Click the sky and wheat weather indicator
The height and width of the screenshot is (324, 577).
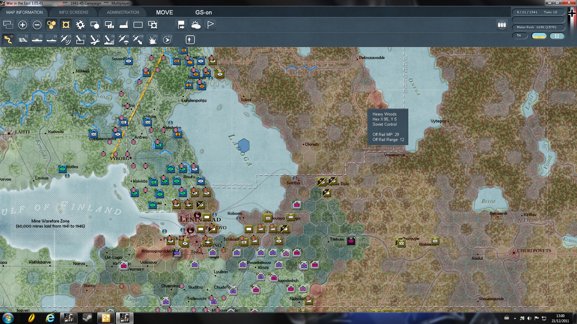[539, 36]
